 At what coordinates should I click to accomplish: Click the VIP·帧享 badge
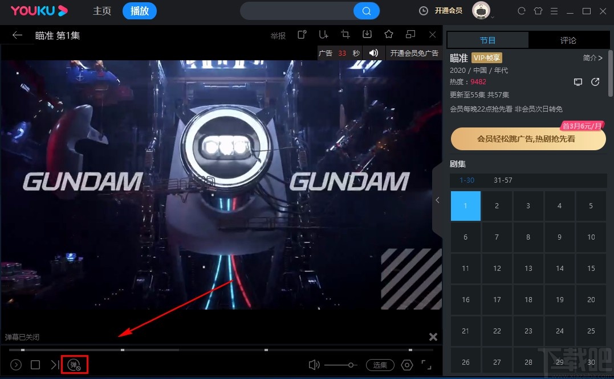click(486, 58)
